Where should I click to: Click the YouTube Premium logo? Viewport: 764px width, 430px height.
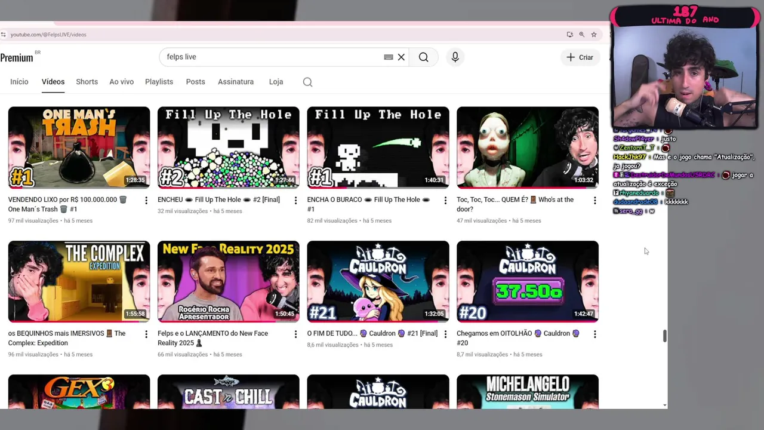tap(17, 57)
